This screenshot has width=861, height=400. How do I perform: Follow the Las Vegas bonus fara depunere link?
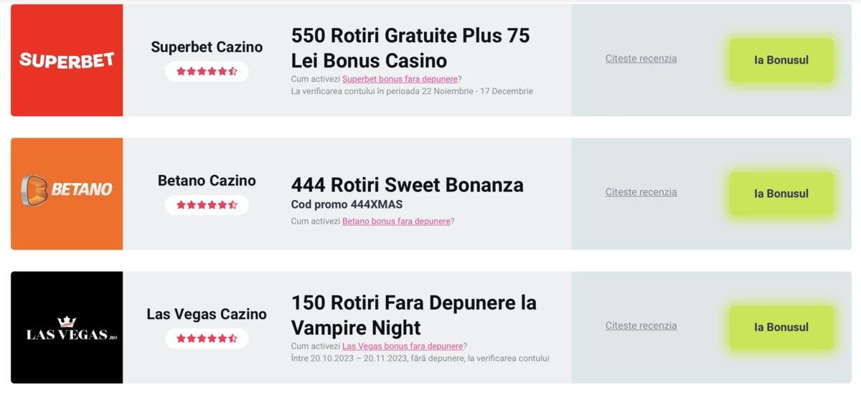[403, 346]
